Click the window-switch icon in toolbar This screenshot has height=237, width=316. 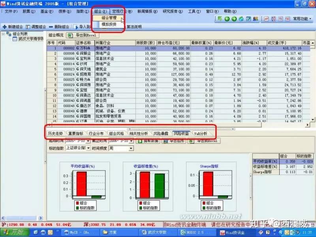point(248,19)
